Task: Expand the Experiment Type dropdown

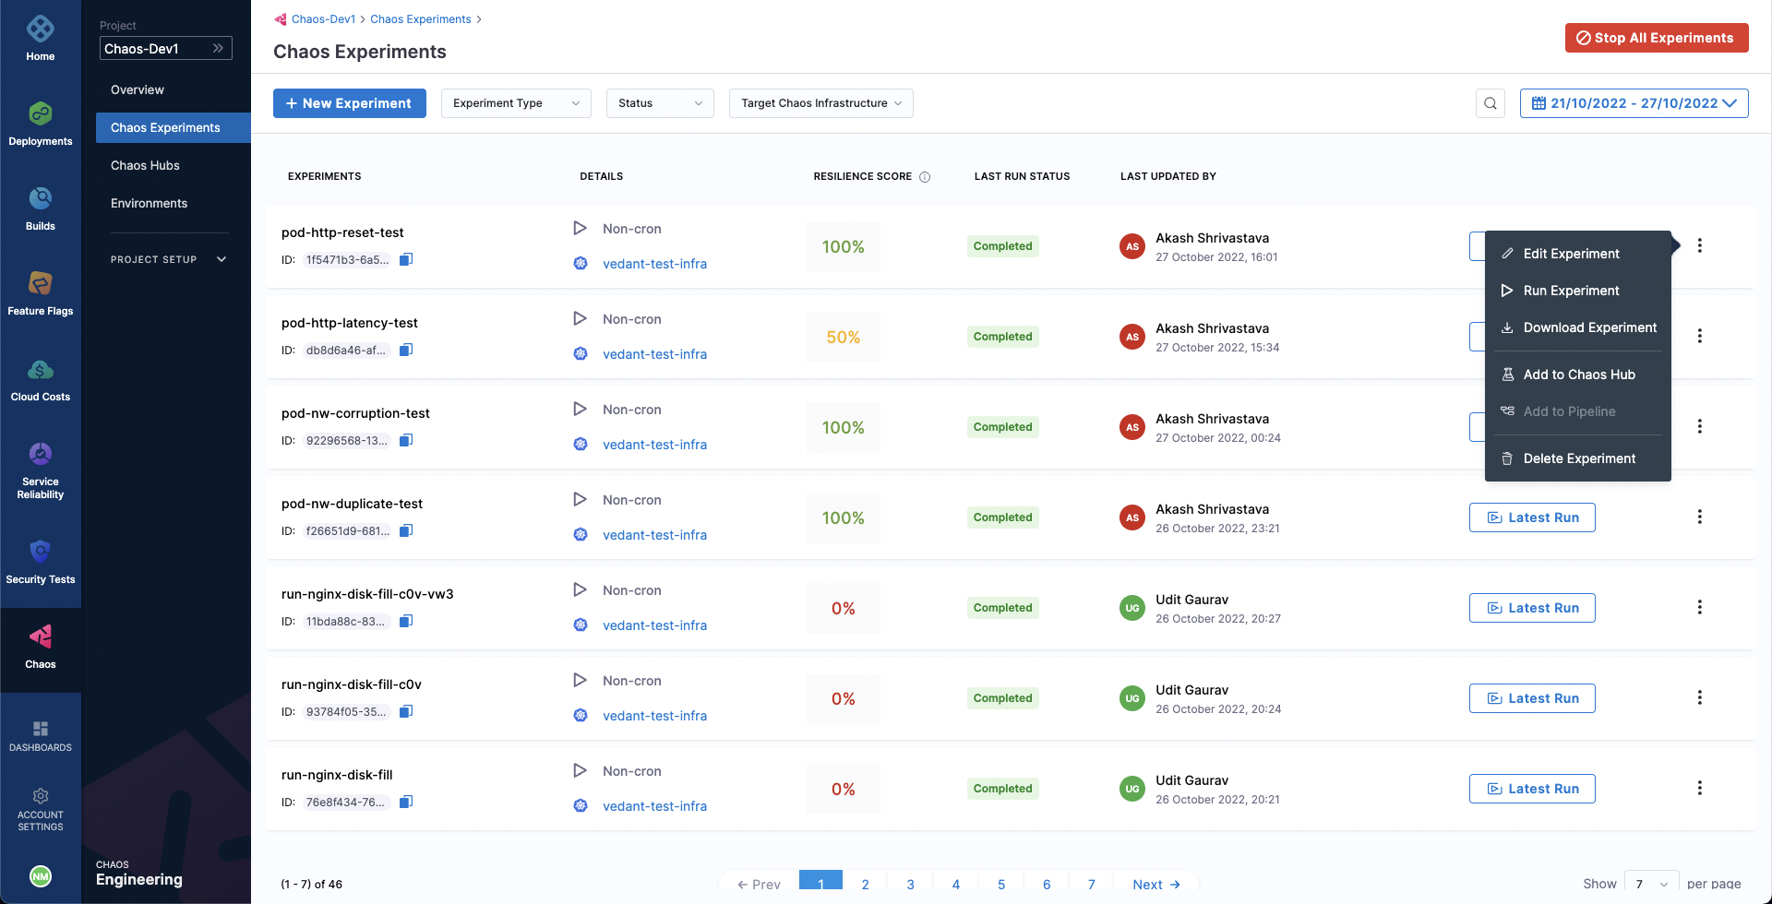Action: tap(515, 103)
